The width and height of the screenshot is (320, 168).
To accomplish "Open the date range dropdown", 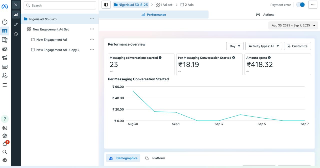I will coord(293,25).
